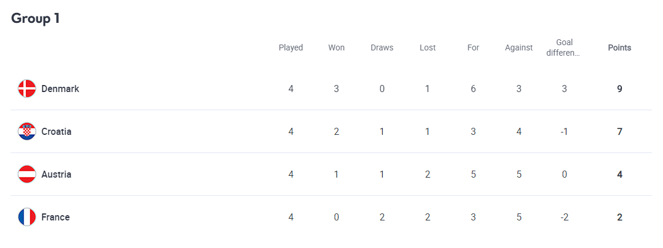Image resolution: width=663 pixels, height=248 pixels.
Task: Open the Denmark team link
Action: tap(60, 89)
